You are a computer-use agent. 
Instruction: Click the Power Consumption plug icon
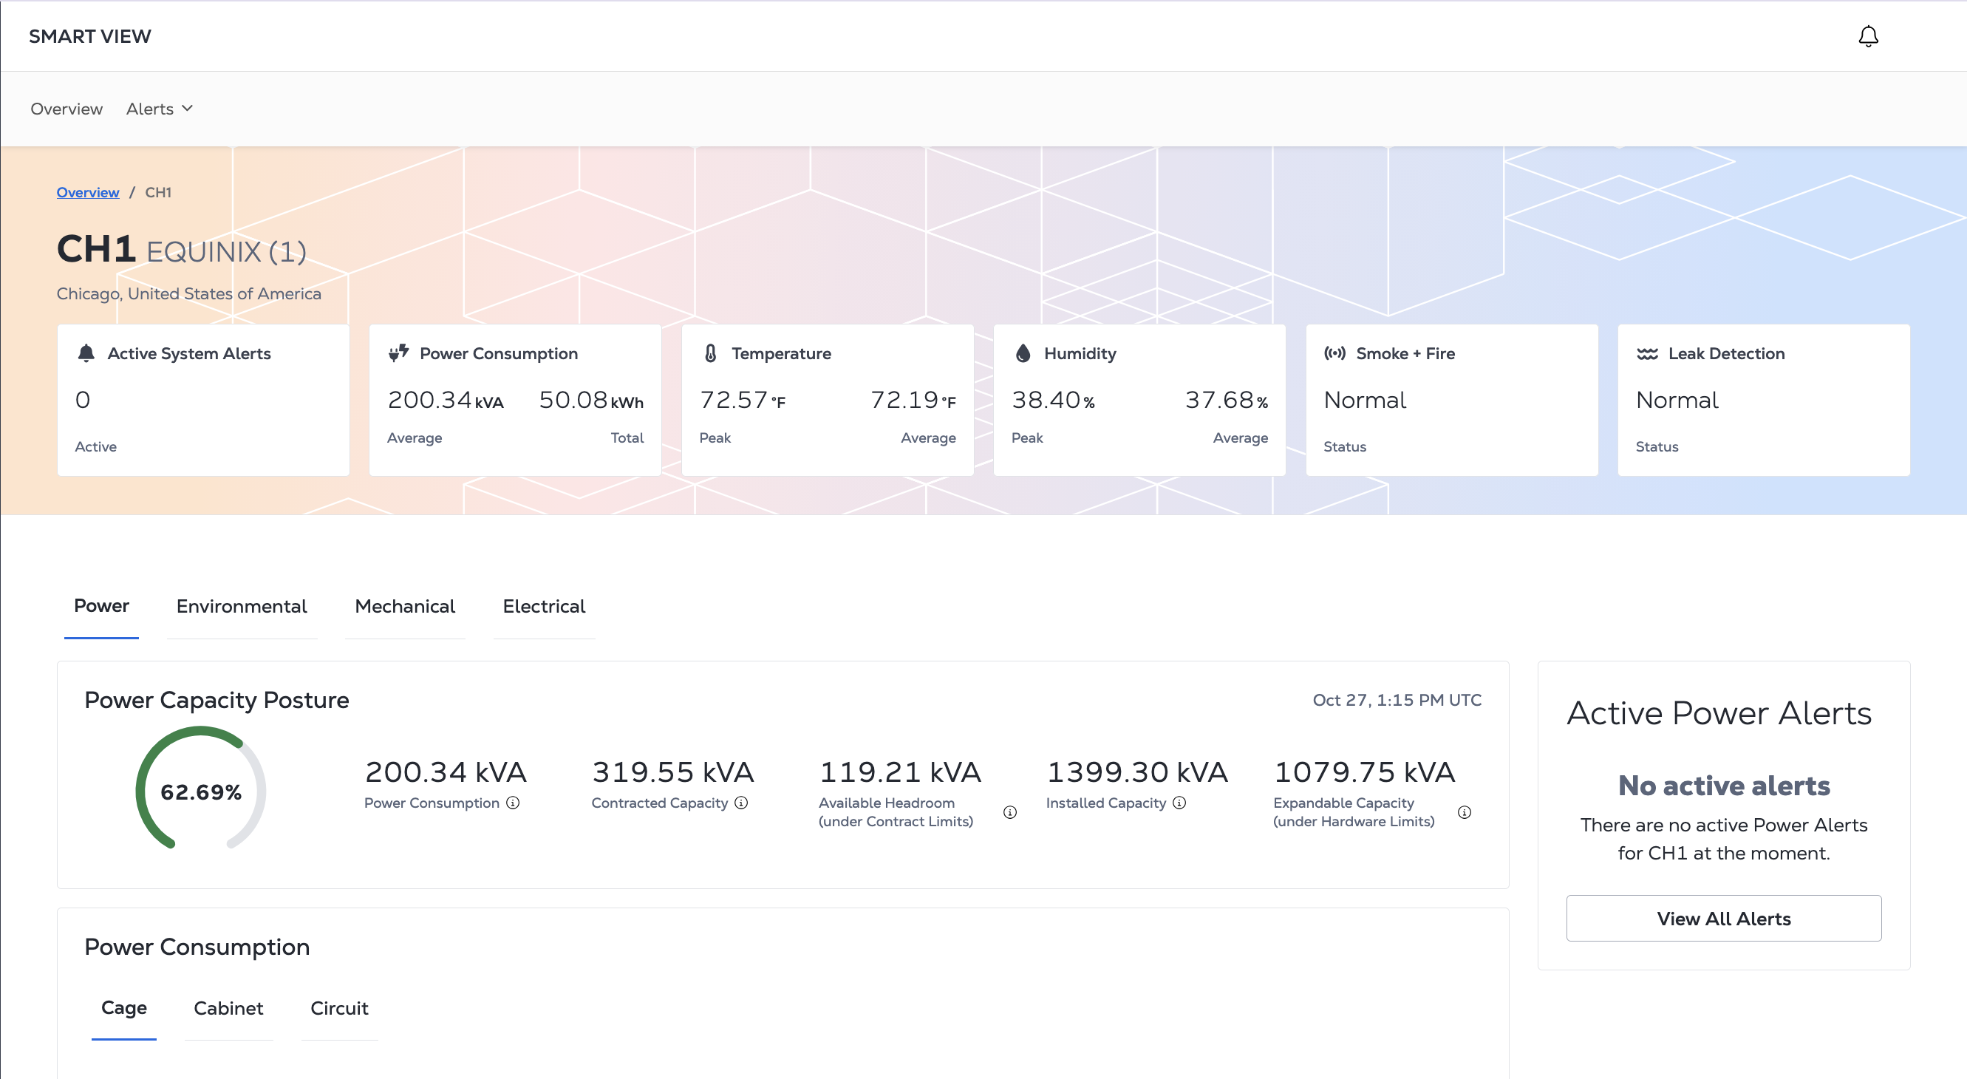click(398, 353)
